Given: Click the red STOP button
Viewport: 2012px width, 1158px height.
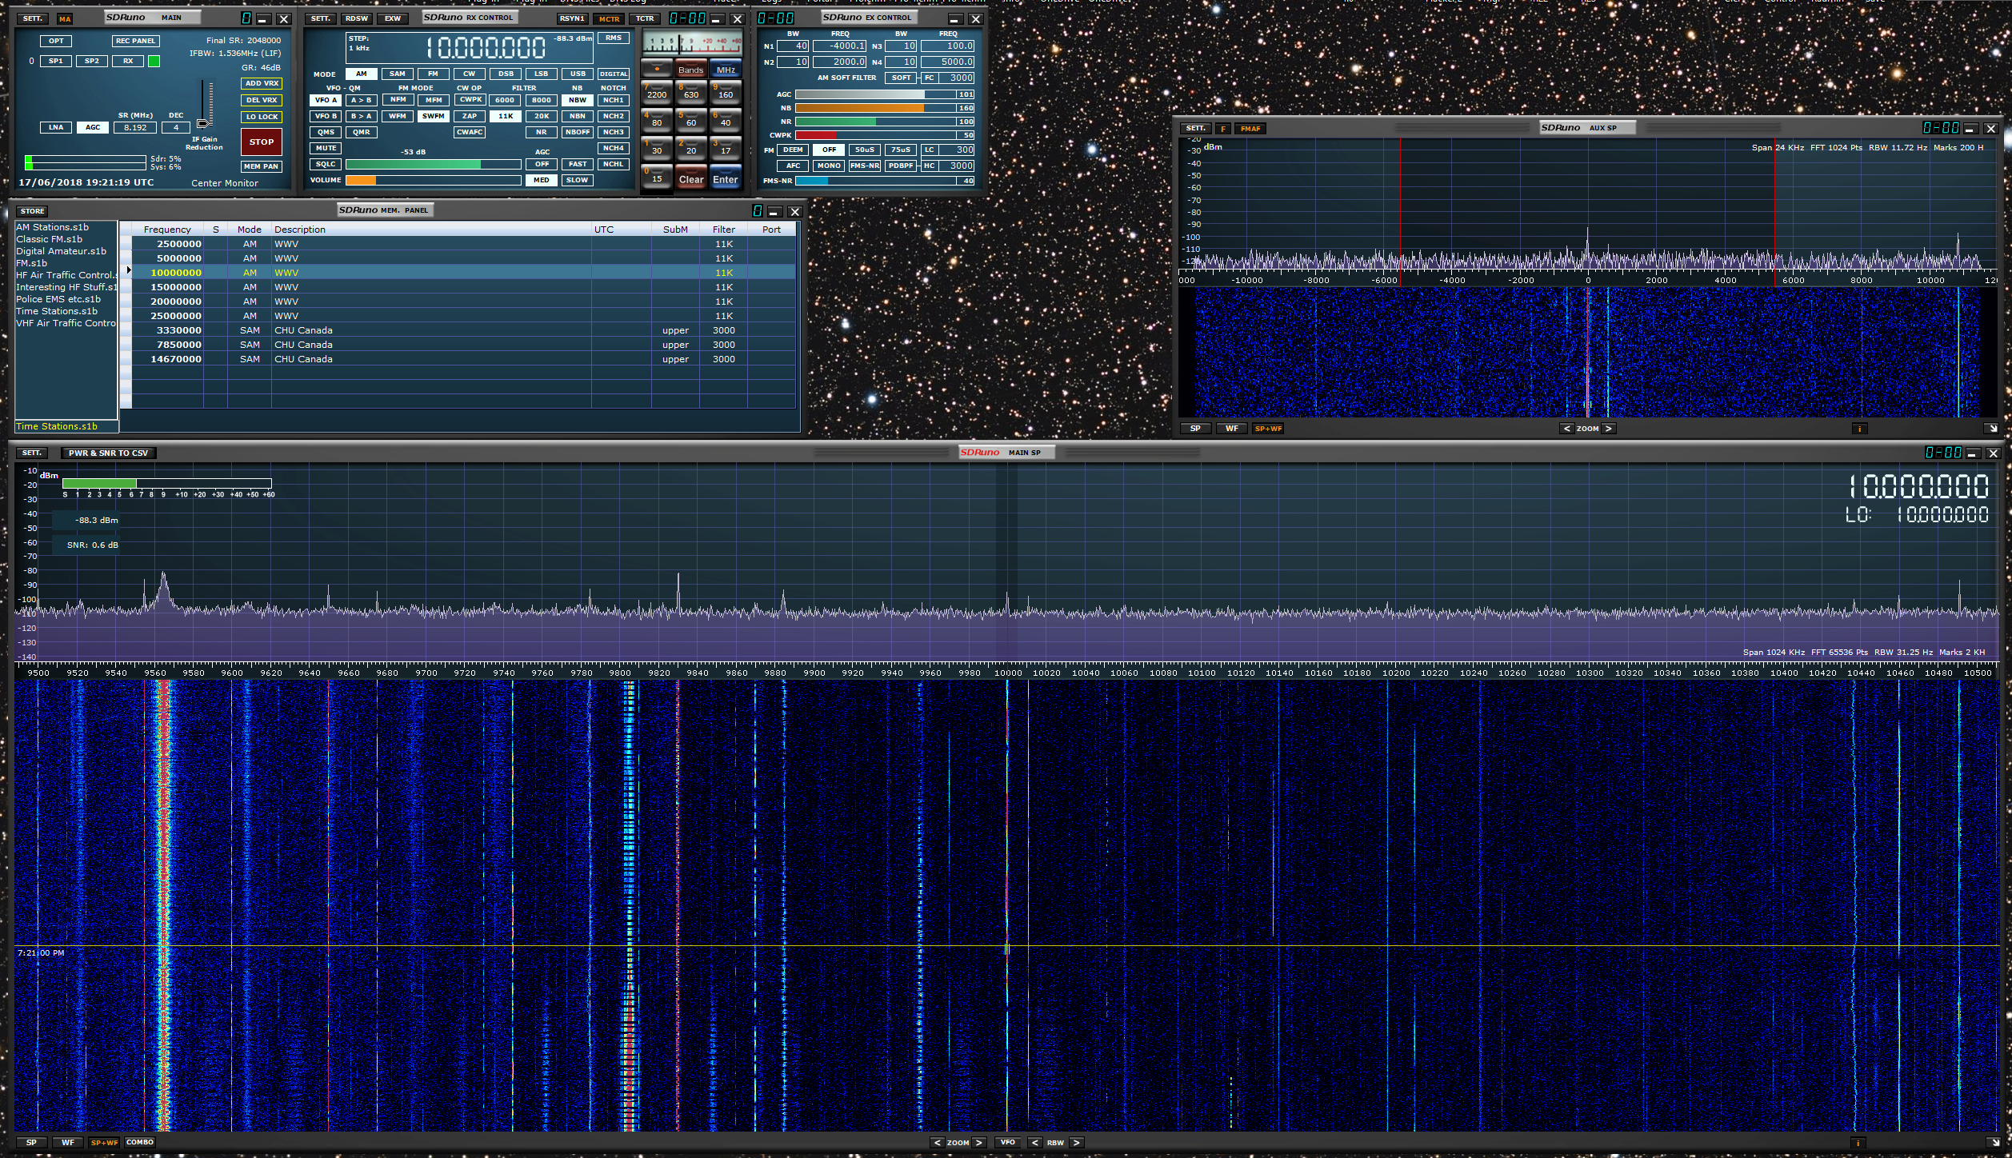Looking at the screenshot, I should (x=262, y=142).
